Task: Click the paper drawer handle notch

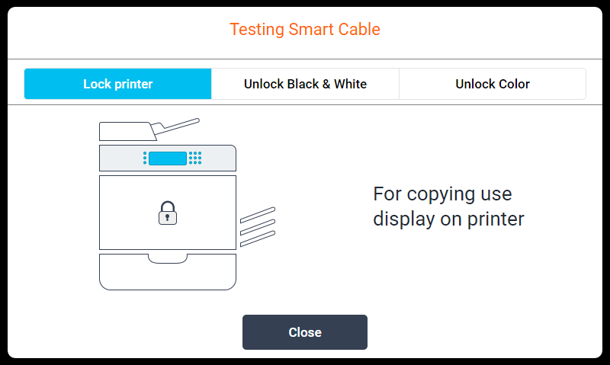Action: click(168, 258)
